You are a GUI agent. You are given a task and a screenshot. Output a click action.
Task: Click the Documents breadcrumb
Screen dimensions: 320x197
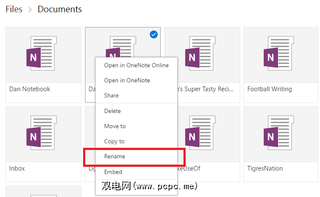pyautogui.click(x=60, y=9)
